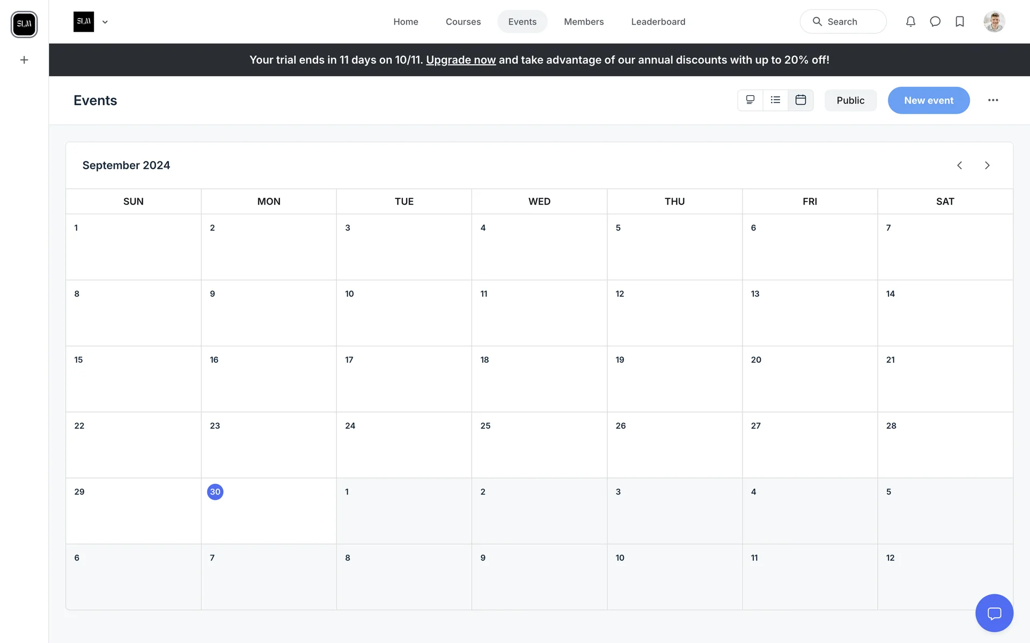Open the three-dot more options menu
Viewport: 1030px width, 643px height.
993,100
